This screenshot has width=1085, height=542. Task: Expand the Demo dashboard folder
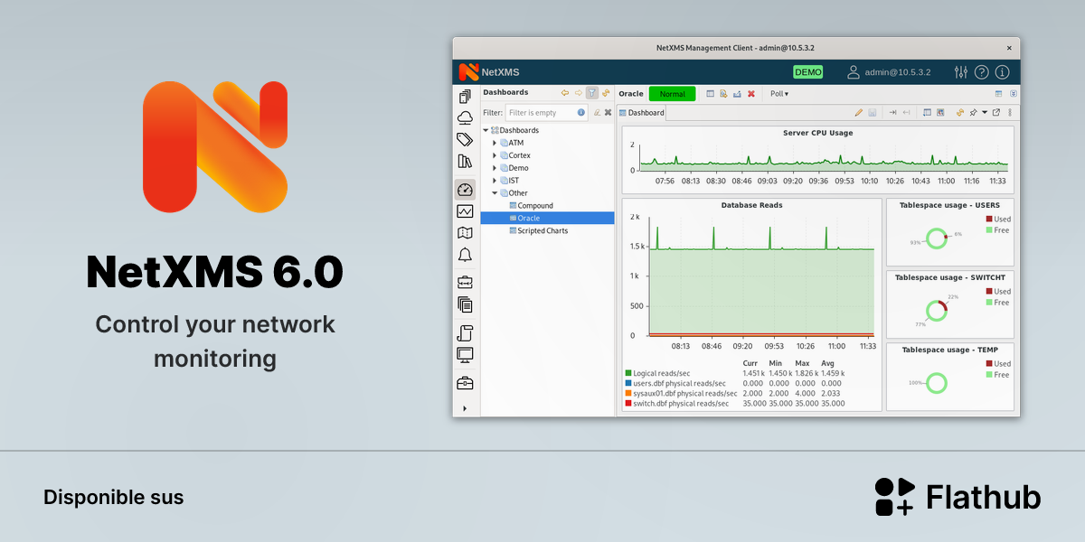(x=495, y=168)
